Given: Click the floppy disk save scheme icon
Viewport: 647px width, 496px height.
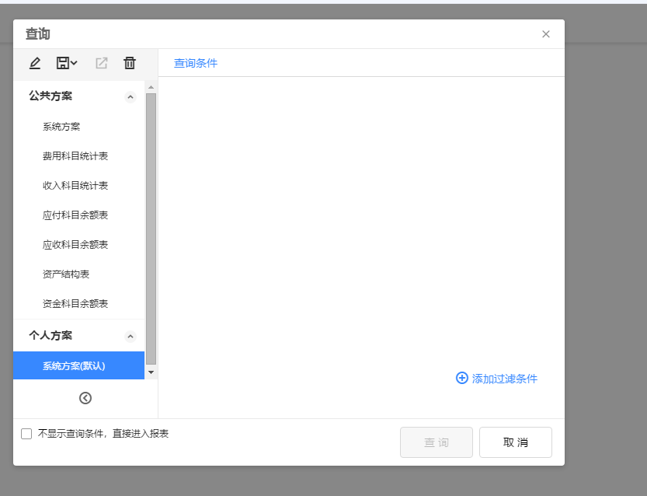Looking at the screenshot, I should coord(63,63).
